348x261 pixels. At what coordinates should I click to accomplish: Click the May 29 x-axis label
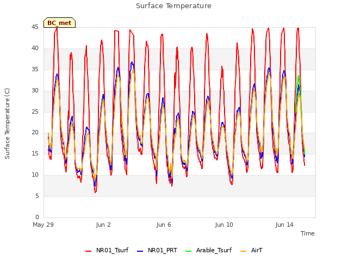click(x=43, y=225)
